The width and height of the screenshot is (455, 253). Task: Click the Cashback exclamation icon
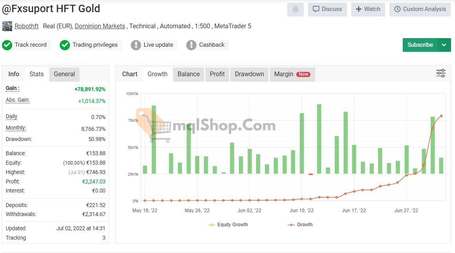point(191,45)
